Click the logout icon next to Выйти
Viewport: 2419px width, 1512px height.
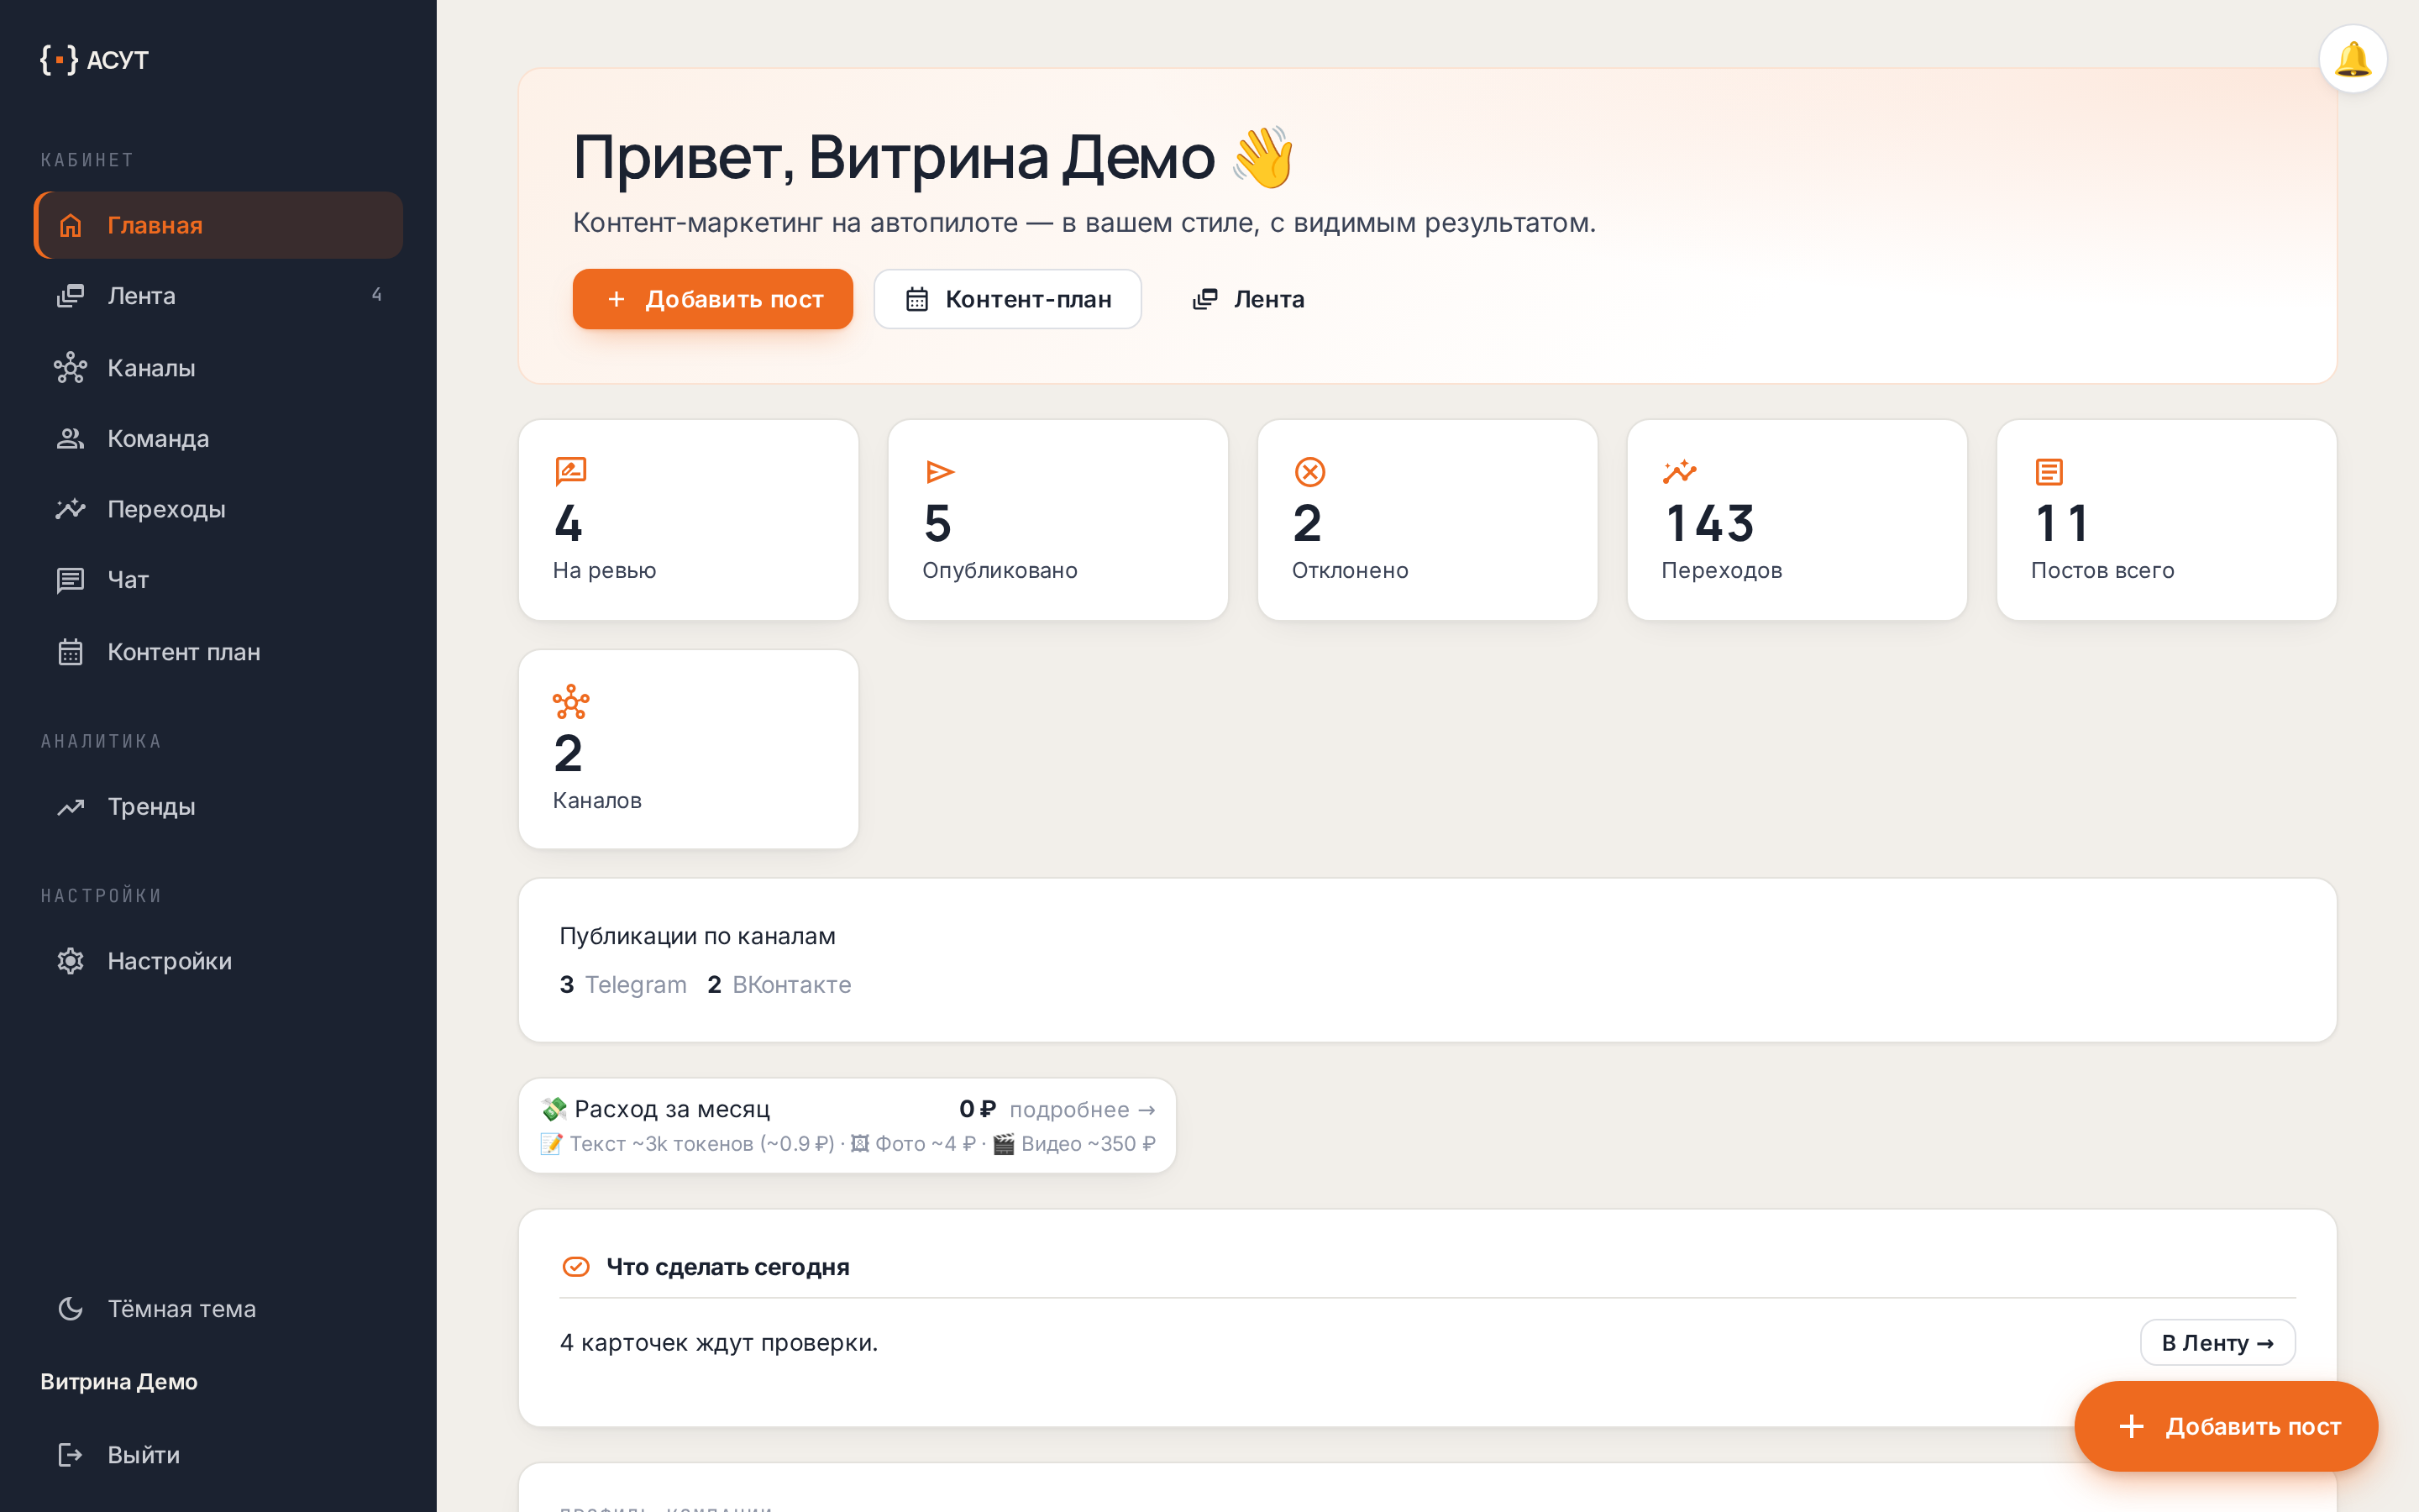(x=70, y=1455)
